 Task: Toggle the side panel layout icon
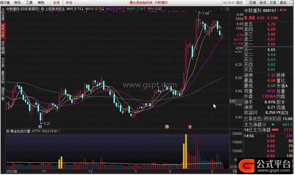pos(227,9)
